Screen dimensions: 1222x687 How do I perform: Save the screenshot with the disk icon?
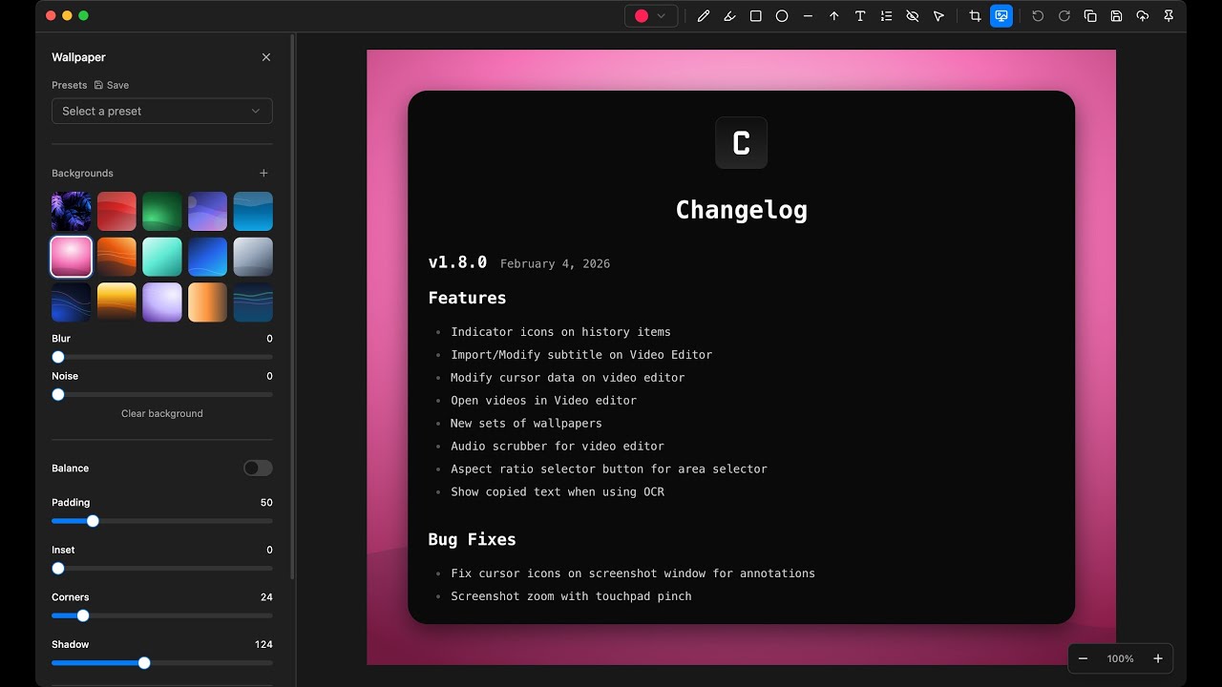tap(1116, 16)
